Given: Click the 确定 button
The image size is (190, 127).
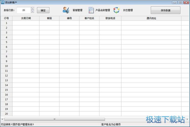Looking at the screenshot, I should pos(43,10).
